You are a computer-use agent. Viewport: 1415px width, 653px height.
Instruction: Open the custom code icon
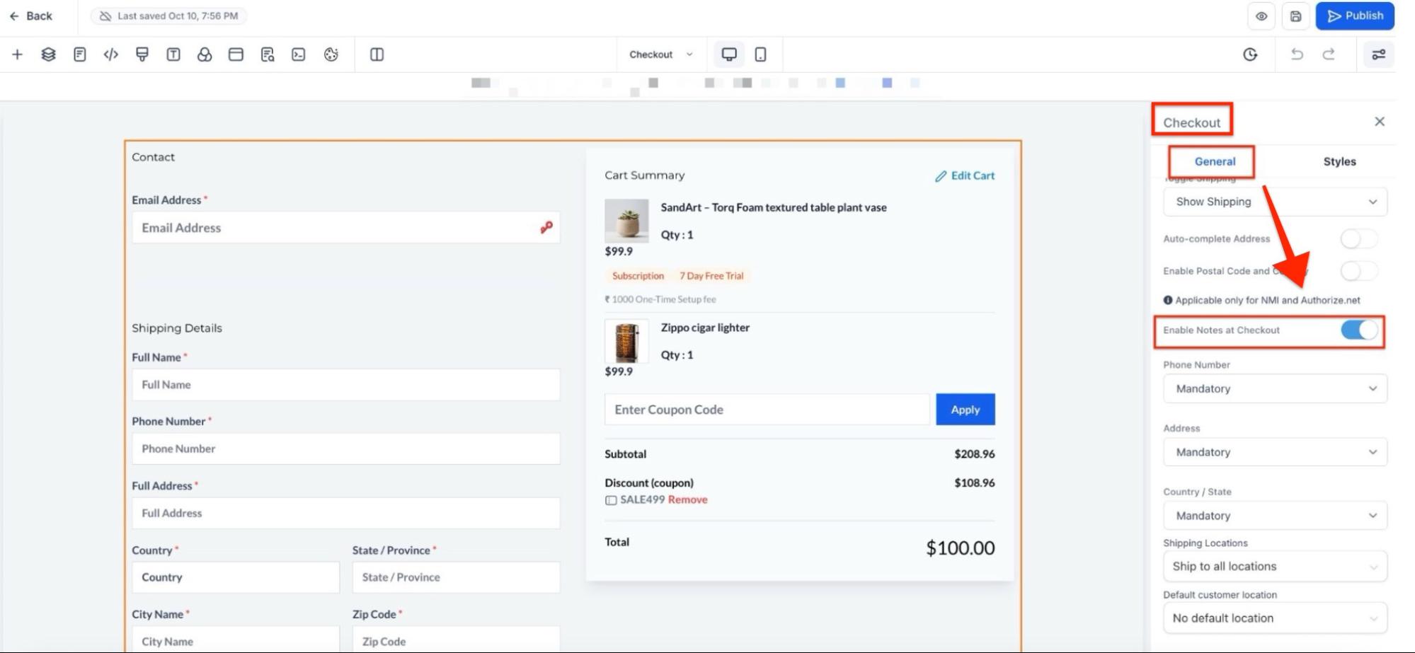pyautogui.click(x=110, y=54)
